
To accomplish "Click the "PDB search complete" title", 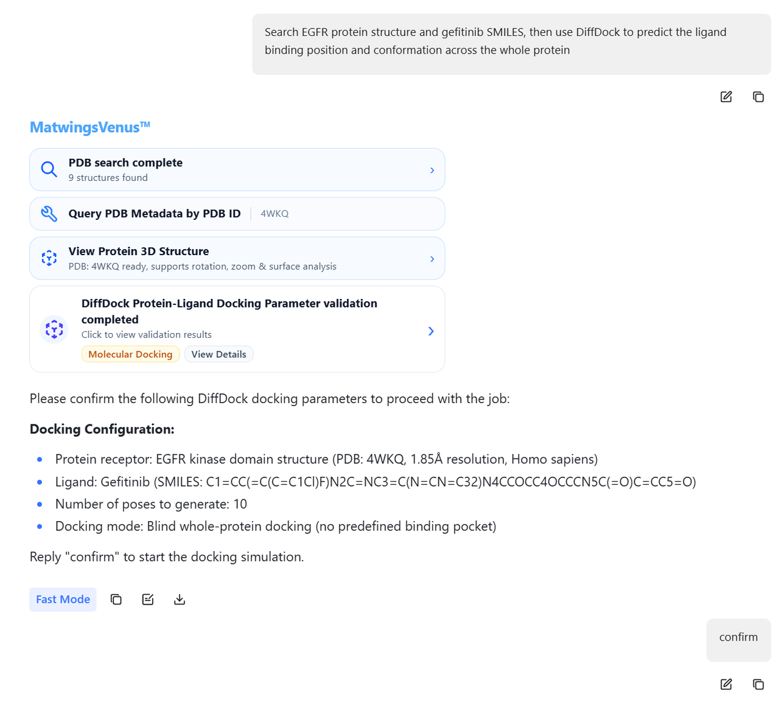I will 125,163.
